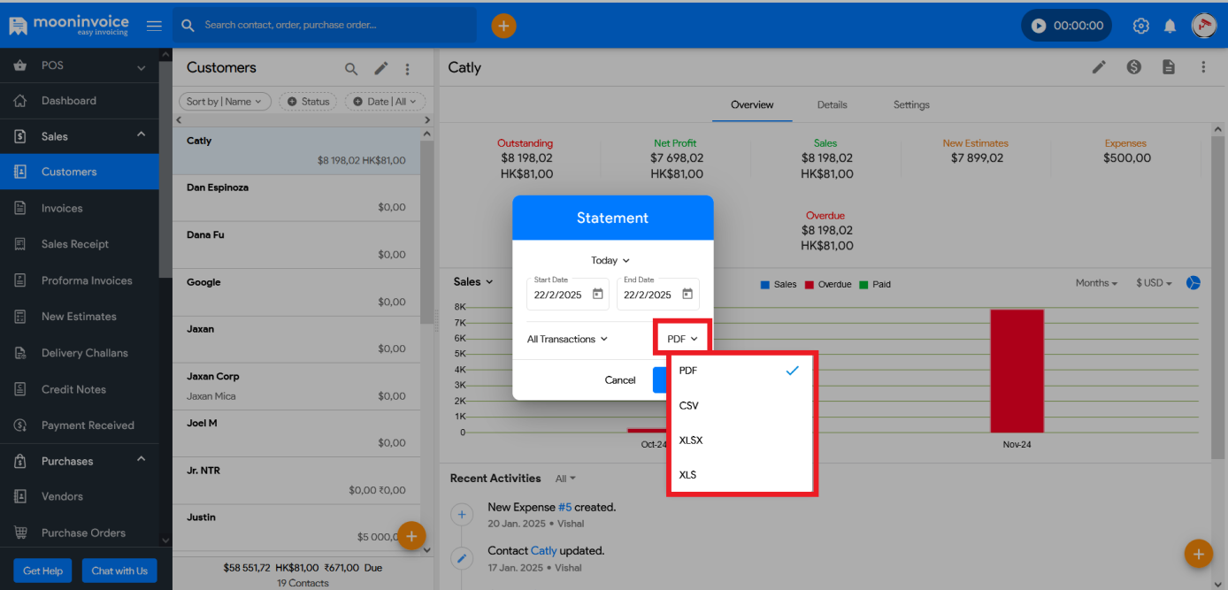The image size is (1228, 590).
Task: Open the Recent Activities All filter
Action: coord(565,479)
